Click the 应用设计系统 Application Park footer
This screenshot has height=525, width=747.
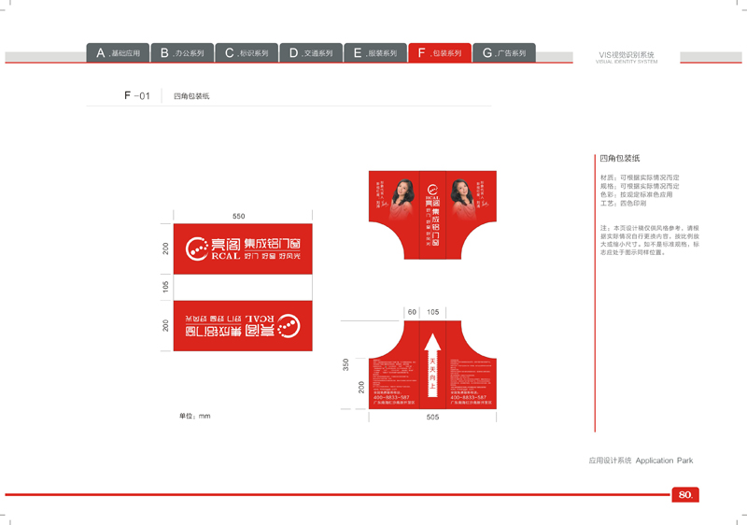tap(641, 461)
